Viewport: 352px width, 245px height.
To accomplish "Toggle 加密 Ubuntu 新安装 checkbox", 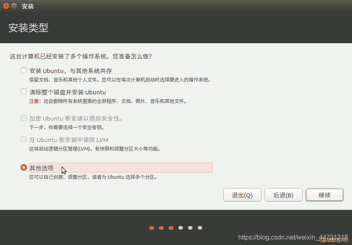I will (x=24, y=118).
